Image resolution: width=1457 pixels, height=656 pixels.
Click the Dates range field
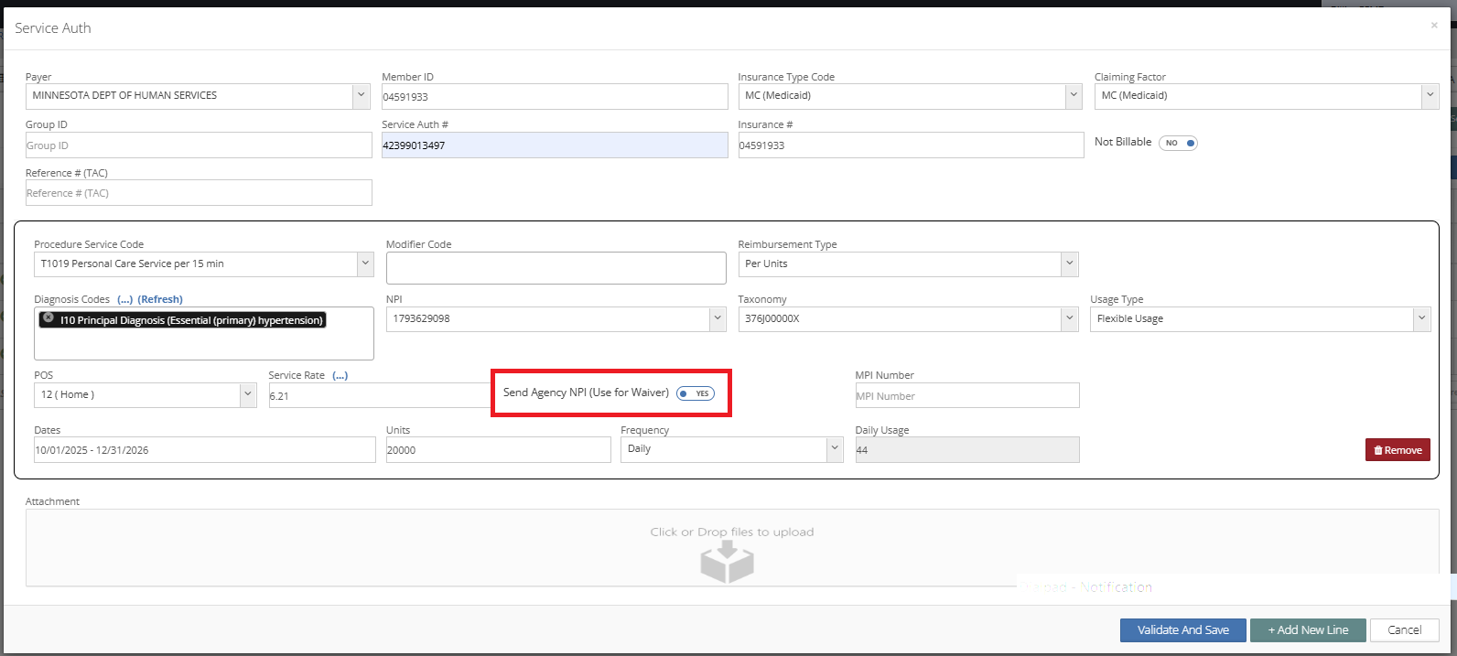point(204,450)
